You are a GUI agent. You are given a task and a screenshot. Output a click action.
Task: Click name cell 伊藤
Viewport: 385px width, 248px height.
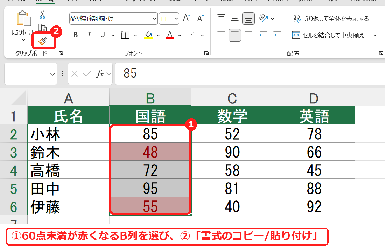pyautogui.click(x=68, y=206)
